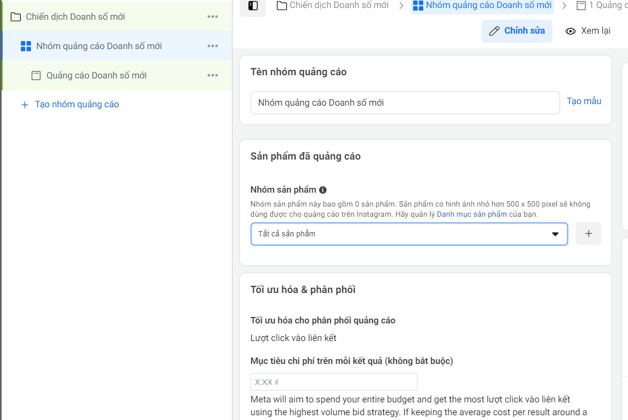This screenshot has height=420, width=628.
Task: Select Chiến dịch Doanh số mới in tree
Action: [x=75, y=17]
